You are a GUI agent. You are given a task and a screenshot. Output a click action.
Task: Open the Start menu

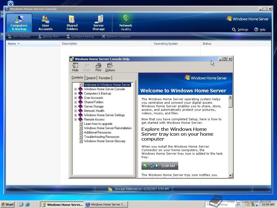coord(7,204)
